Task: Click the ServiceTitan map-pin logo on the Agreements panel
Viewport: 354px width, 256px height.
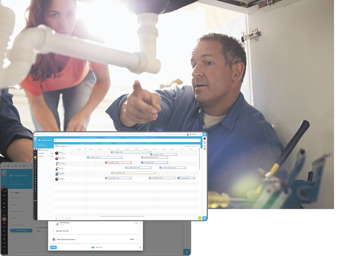Action: point(4,173)
